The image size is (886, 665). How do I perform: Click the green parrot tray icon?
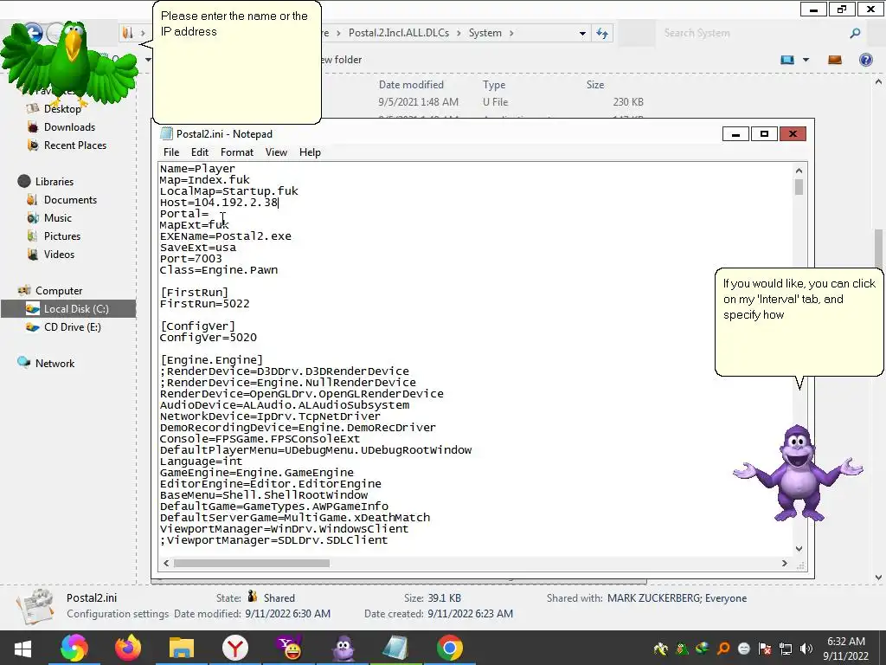click(x=682, y=649)
